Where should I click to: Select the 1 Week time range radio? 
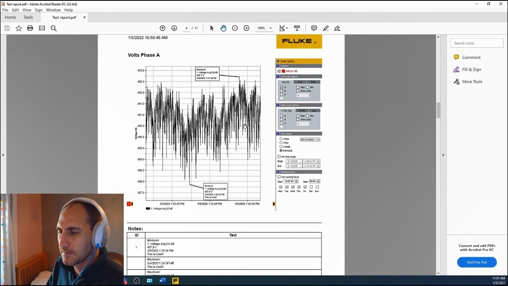[x=281, y=147]
